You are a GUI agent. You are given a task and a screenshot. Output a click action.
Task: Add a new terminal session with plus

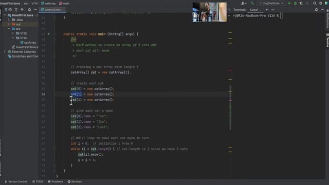[267, 10]
